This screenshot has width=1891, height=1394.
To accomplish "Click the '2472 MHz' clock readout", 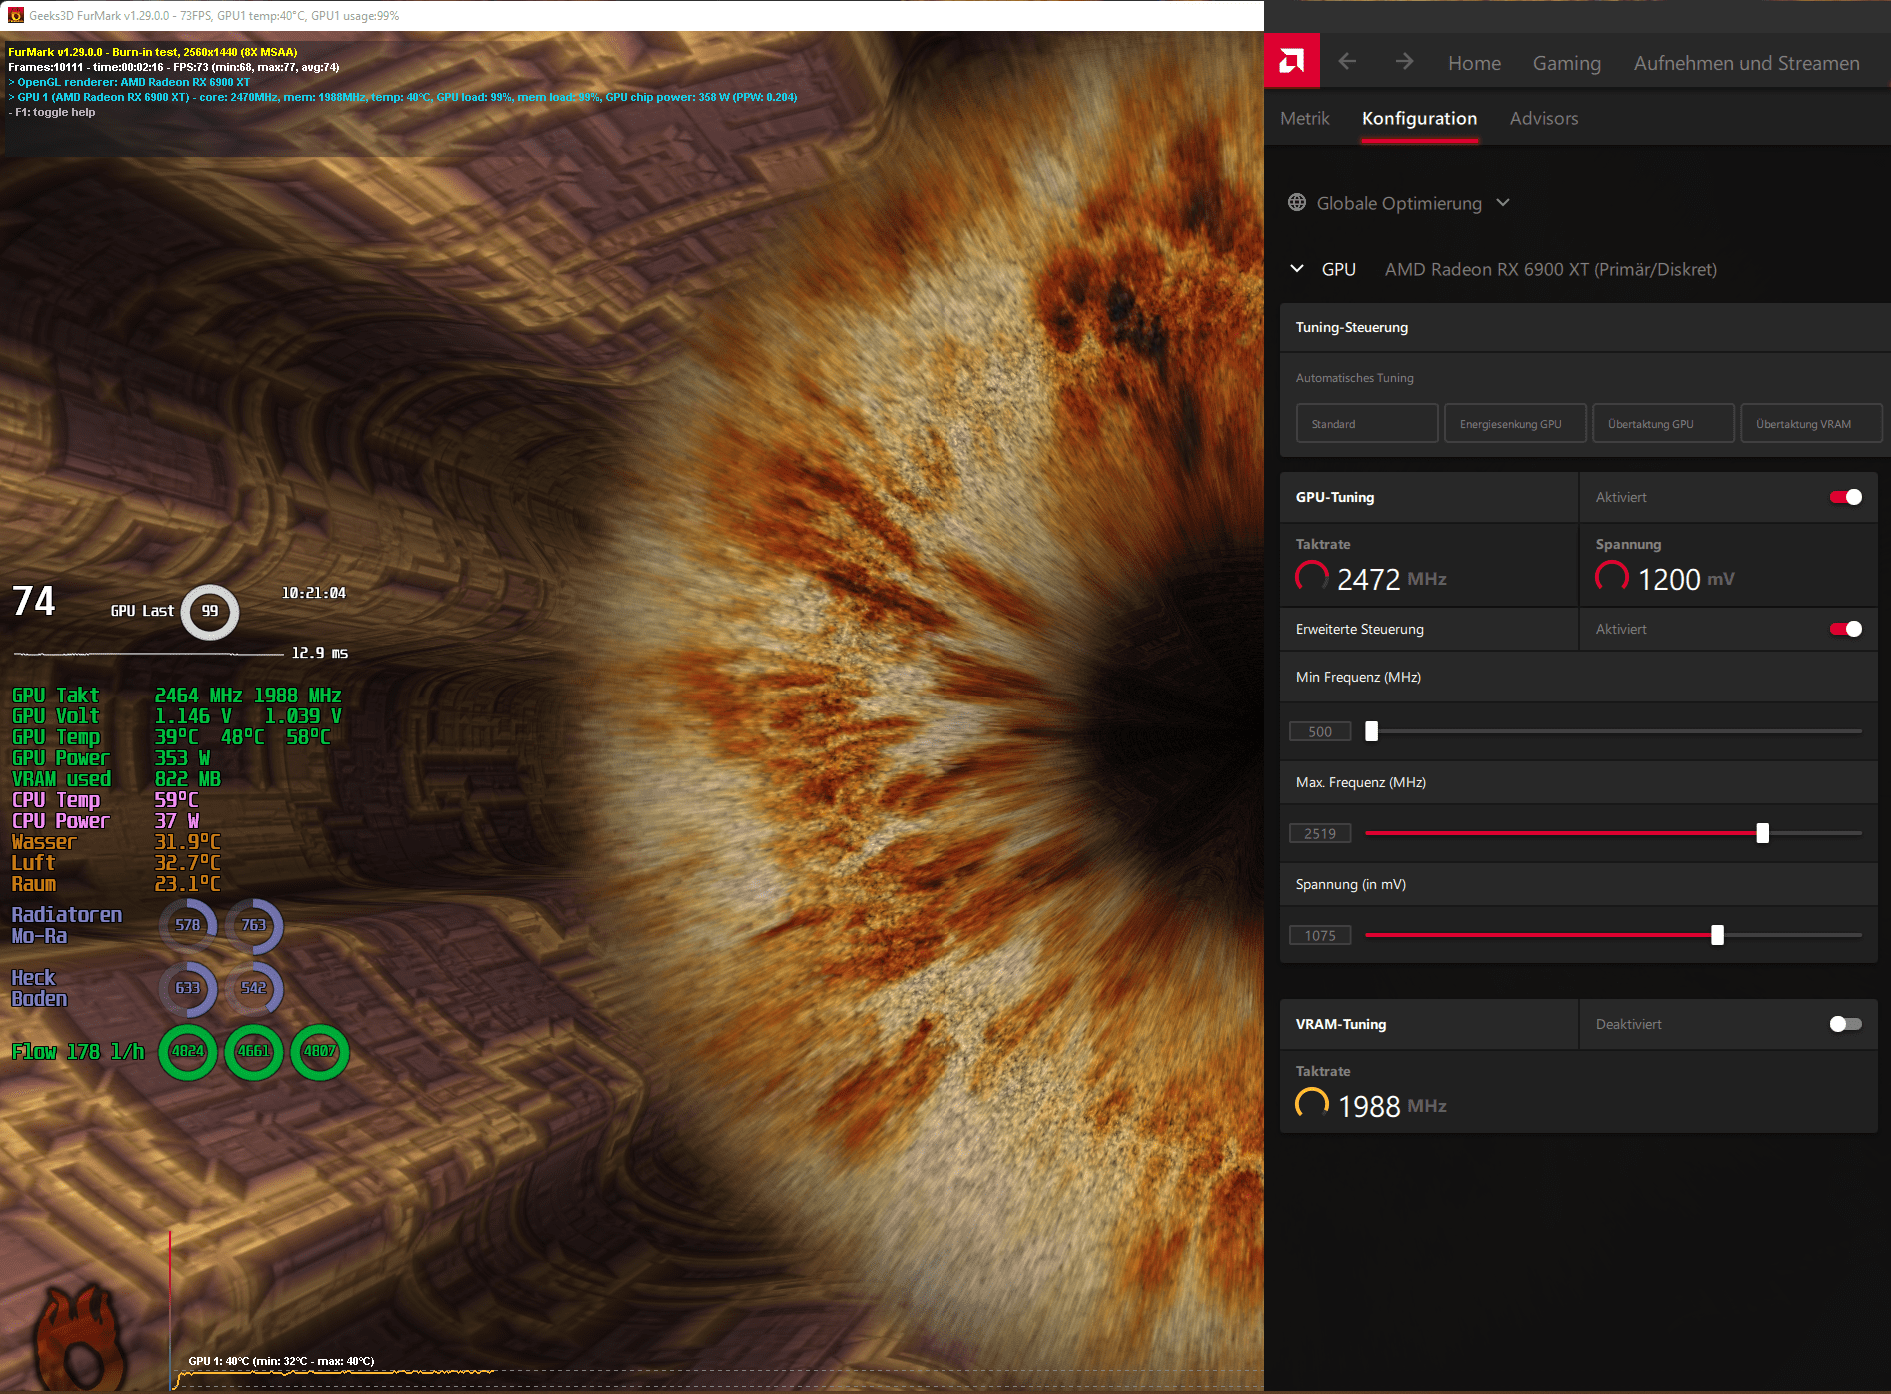I will click(x=1391, y=579).
